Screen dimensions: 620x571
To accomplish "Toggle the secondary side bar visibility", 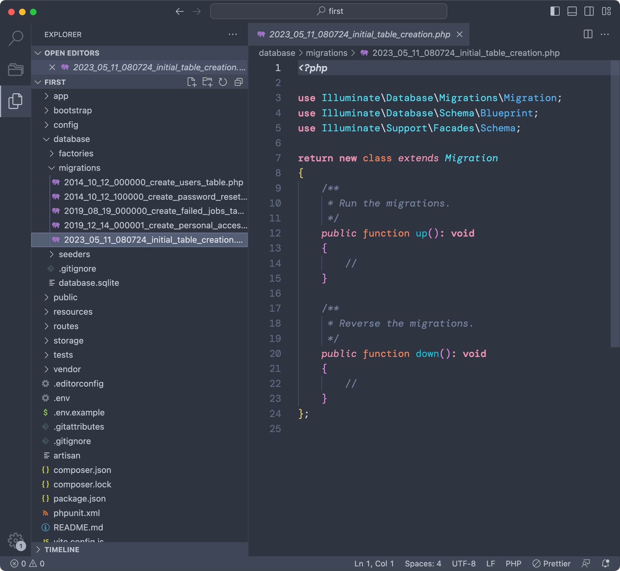I will pyautogui.click(x=589, y=11).
